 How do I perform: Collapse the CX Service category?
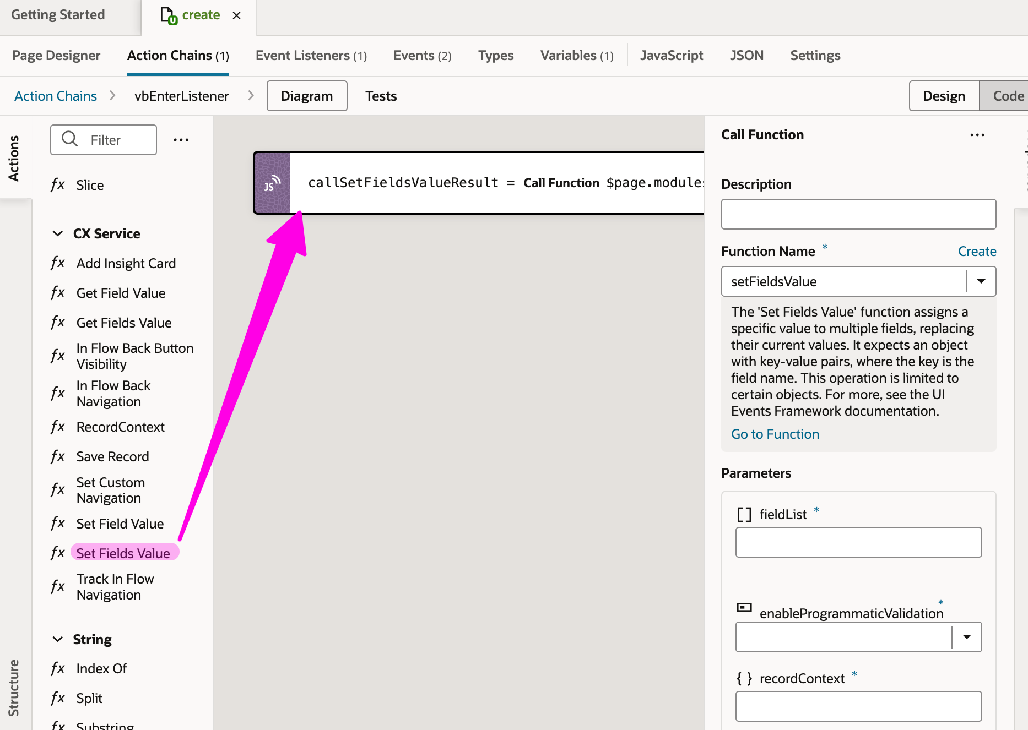click(57, 233)
